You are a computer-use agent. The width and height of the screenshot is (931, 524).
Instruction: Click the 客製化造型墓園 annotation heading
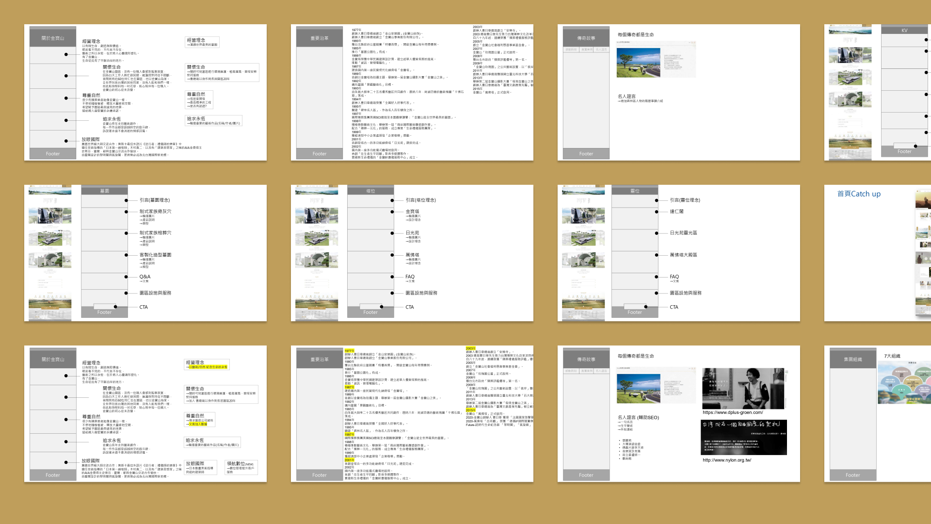click(x=155, y=255)
